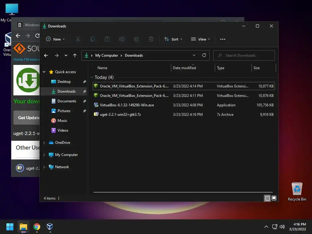Select VirtualBox-6.1.32-149290-Win.exe file
The width and height of the screenshot is (312, 234).
[184, 105]
